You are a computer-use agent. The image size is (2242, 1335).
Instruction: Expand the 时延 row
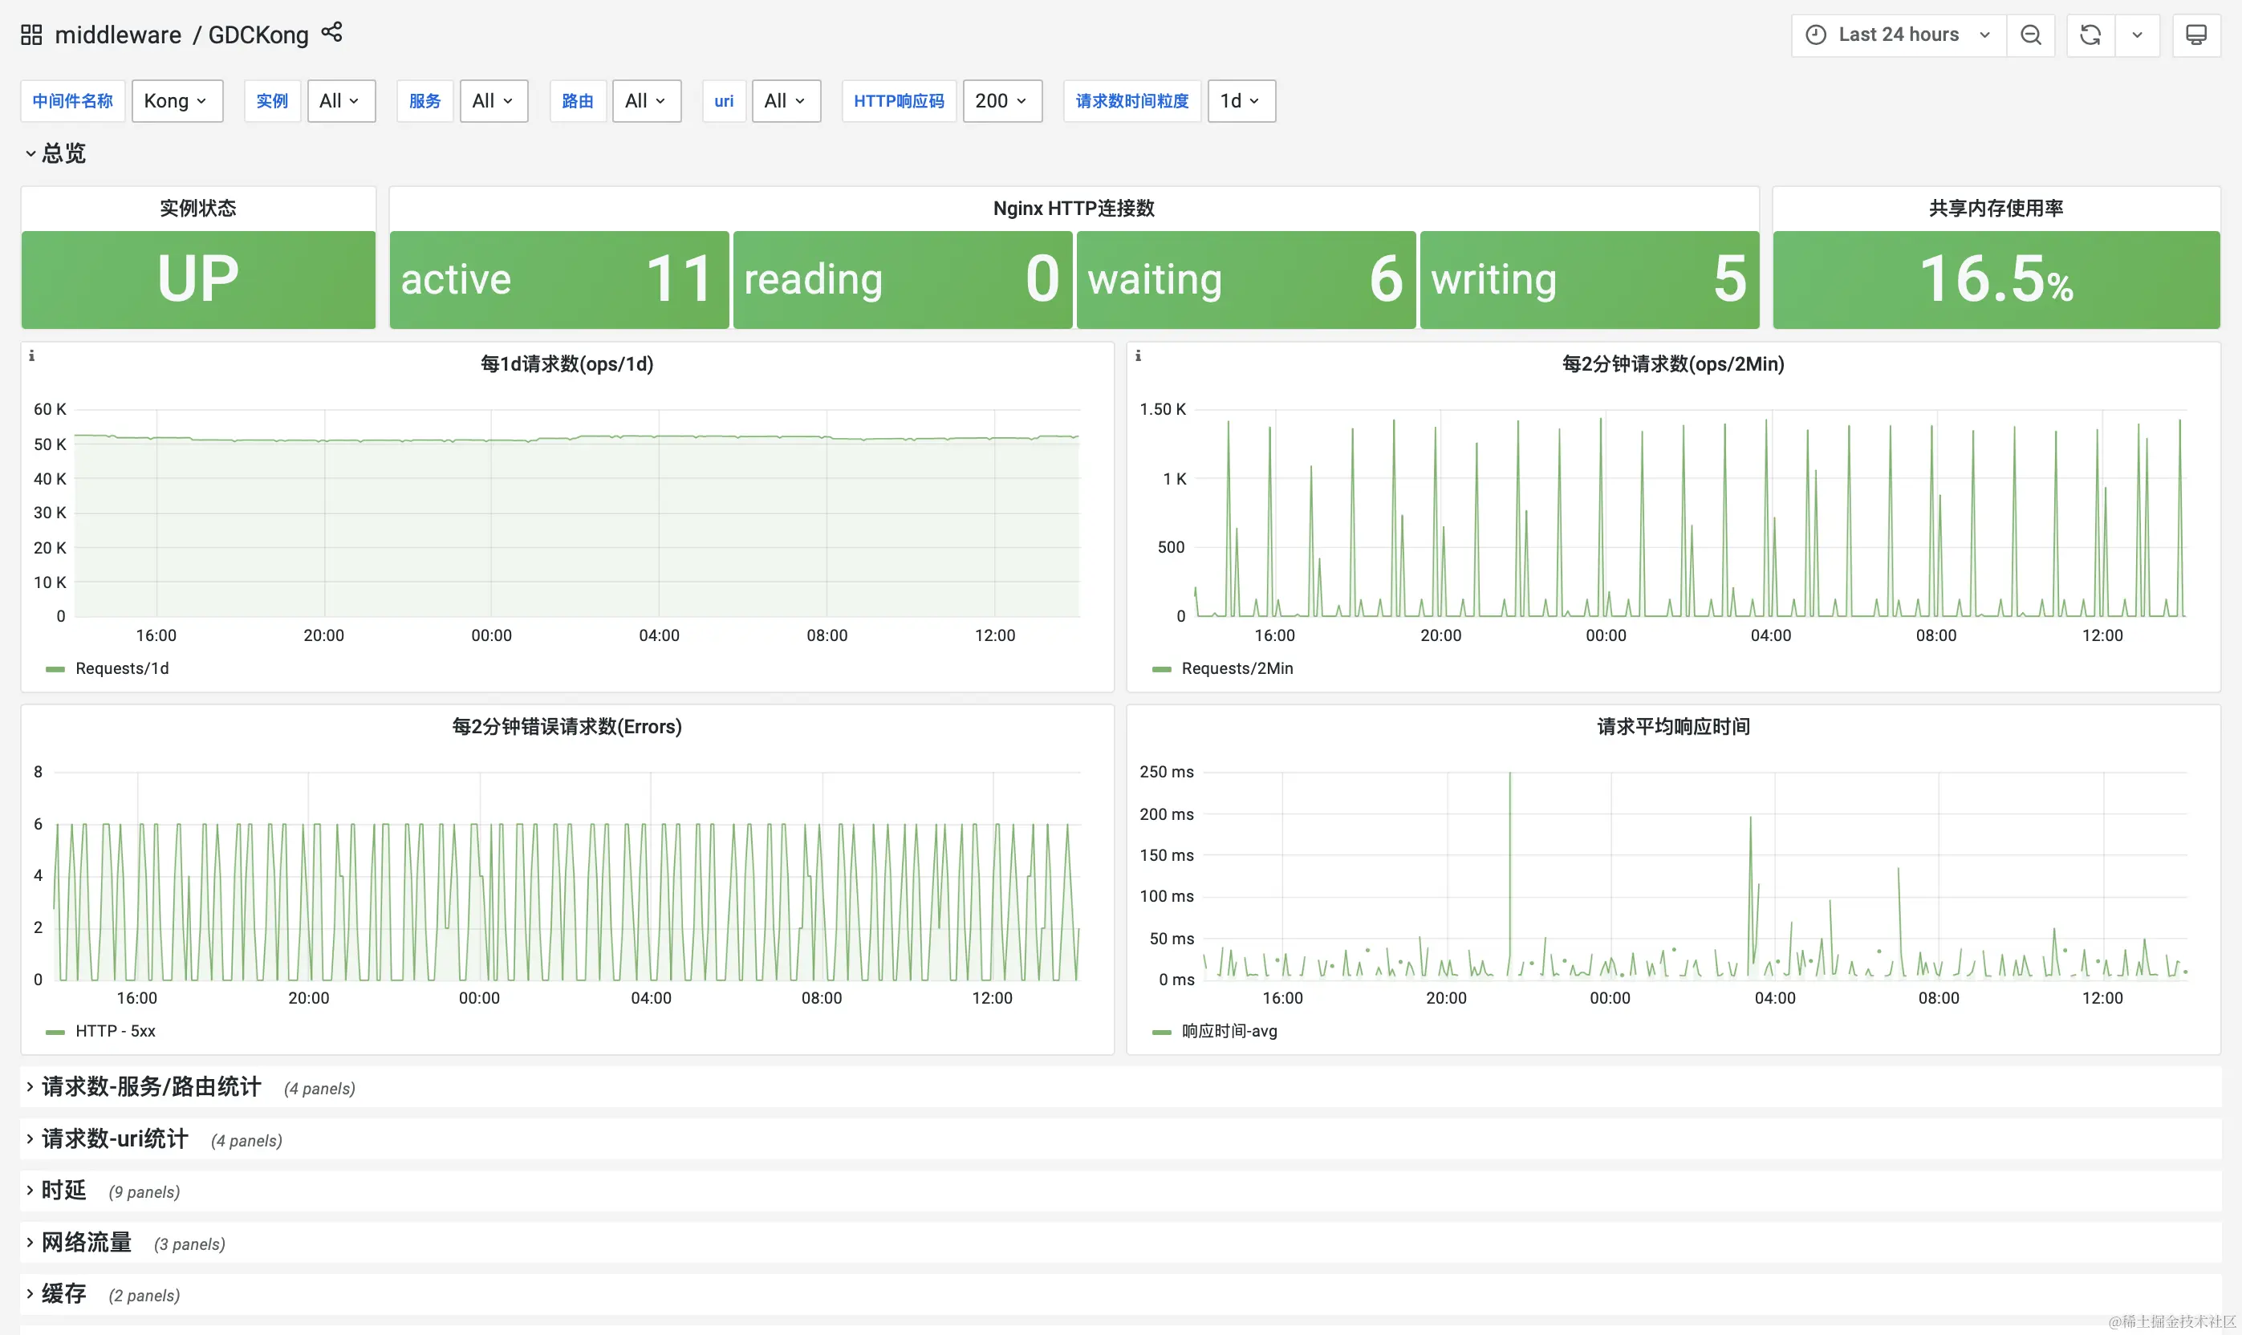point(63,1190)
